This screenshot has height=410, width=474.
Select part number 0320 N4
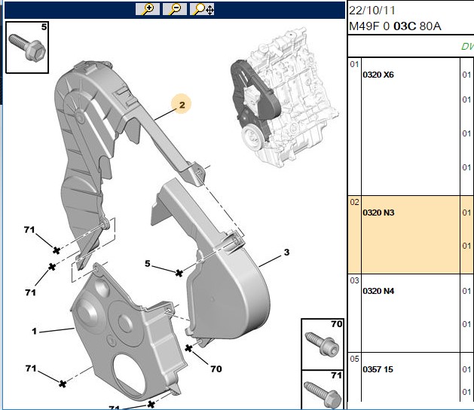(x=378, y=291)
